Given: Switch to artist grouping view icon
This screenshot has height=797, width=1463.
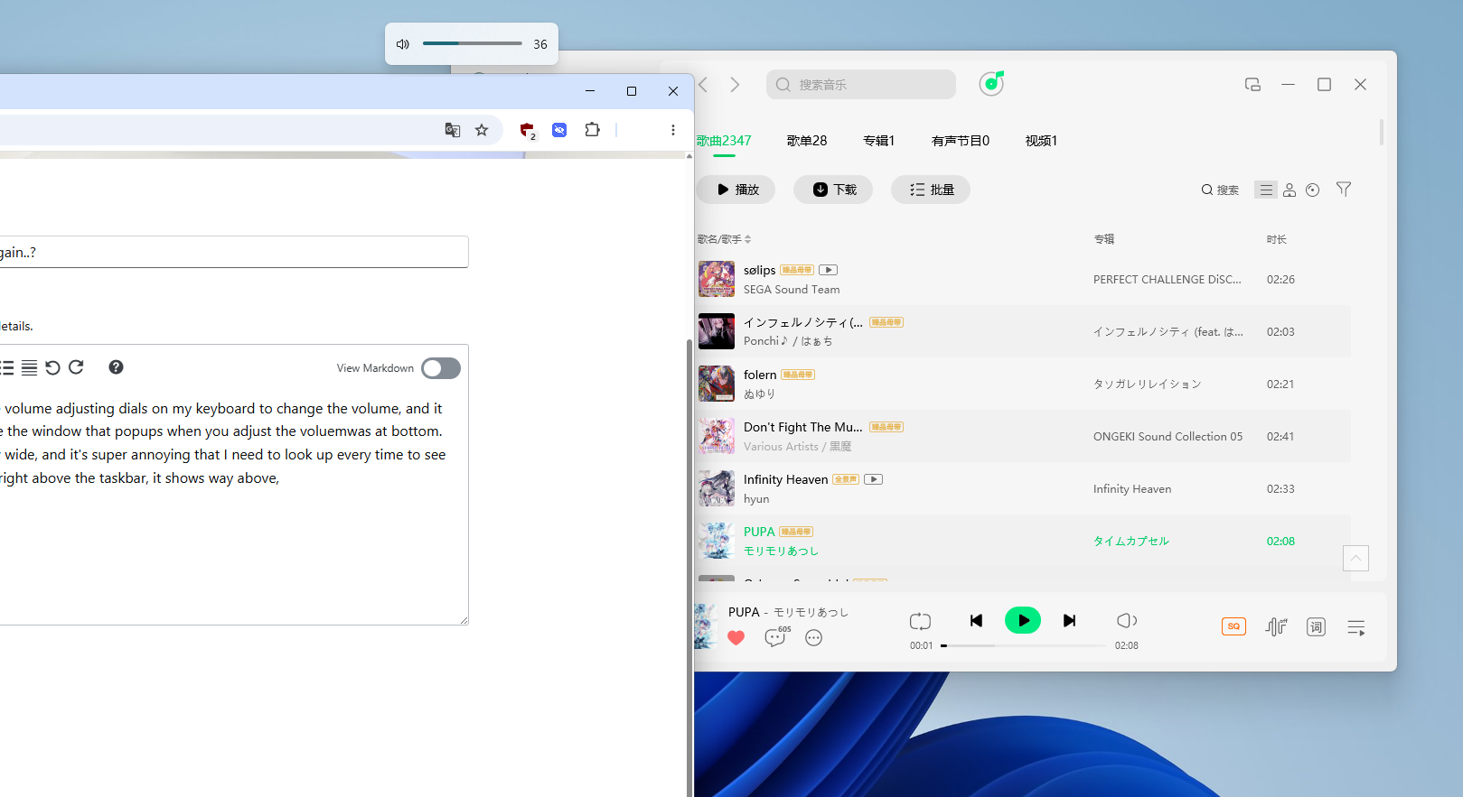Looking at the screenshot, I should point(1290,190).
